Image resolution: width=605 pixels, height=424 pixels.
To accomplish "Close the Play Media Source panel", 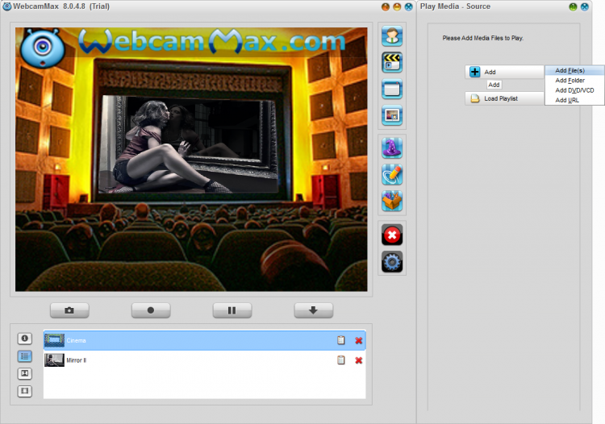I will pos(585,7).
